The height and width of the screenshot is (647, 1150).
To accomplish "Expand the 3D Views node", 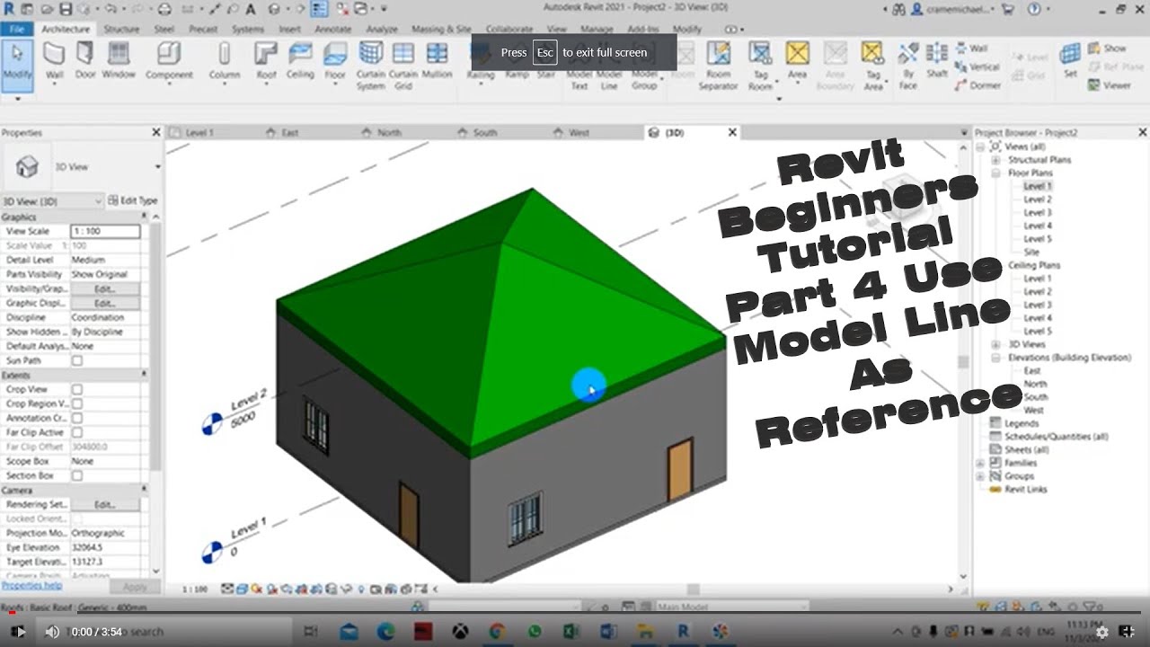I will [995, 344].
